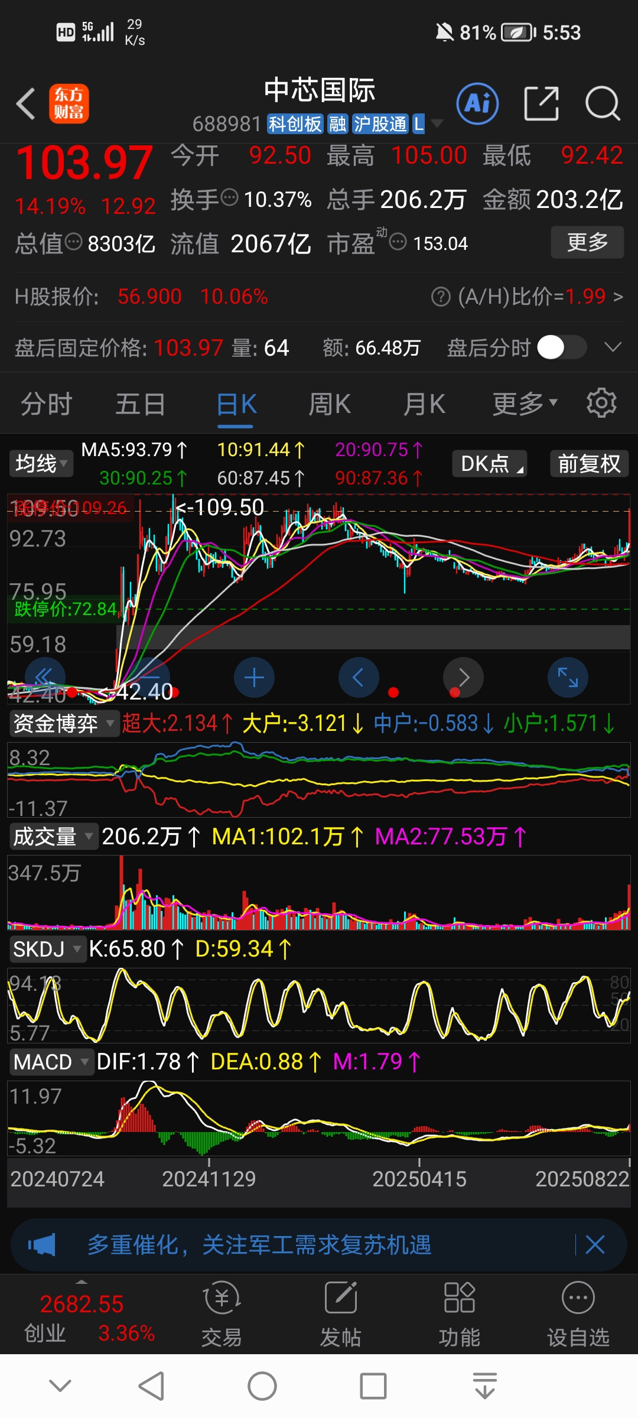Open chart settings gear icon
Screen dimensions: 638x1418
click(601, 403)
